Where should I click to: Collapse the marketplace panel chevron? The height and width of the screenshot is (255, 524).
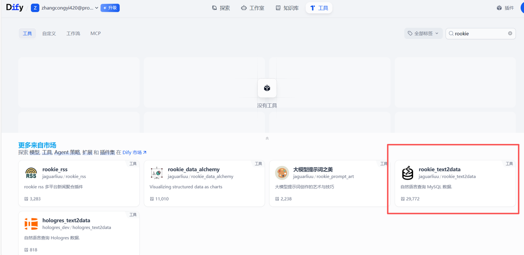pos(267,138)
